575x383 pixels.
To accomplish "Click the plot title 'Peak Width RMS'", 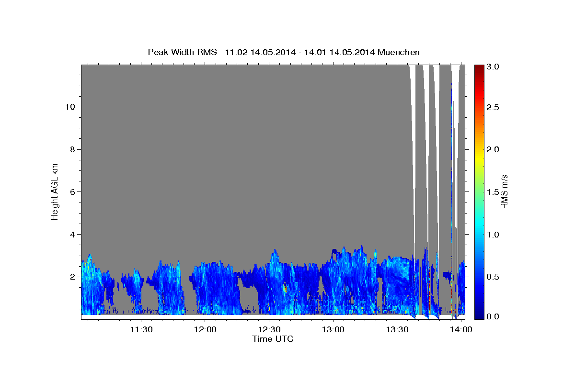I will tap(182, 52).
